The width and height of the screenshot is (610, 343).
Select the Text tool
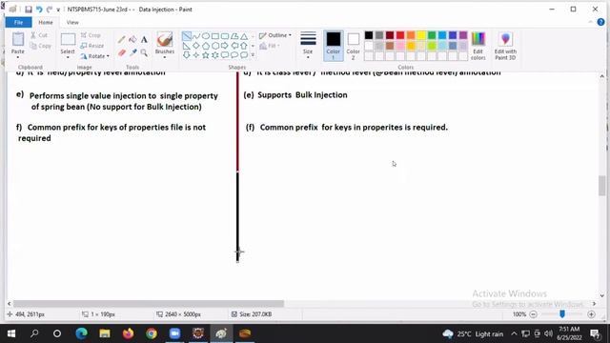[x=144, y=40]
